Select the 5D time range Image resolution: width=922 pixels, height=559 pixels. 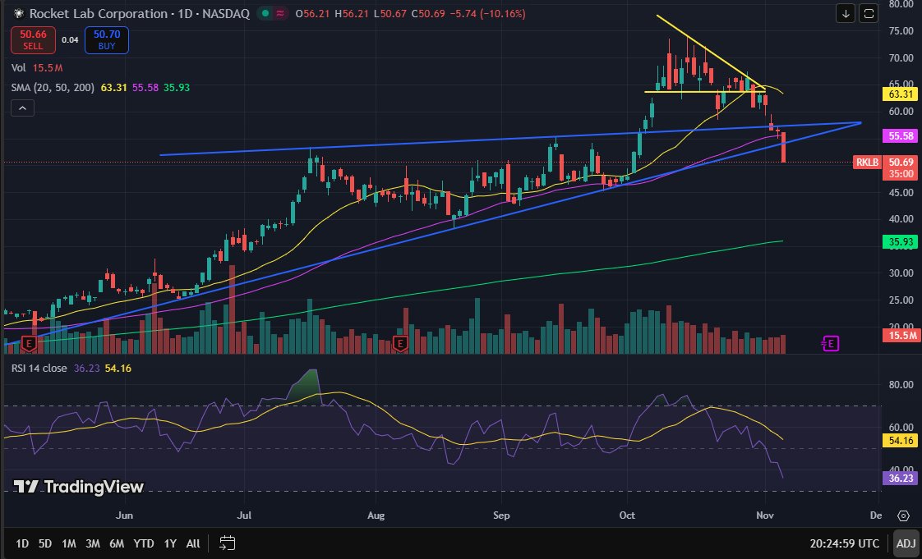pos(45,543)
